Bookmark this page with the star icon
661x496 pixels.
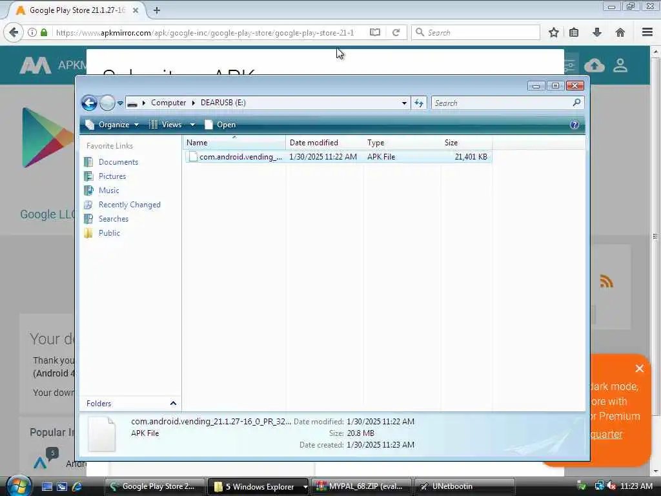[x=553, y=32]
